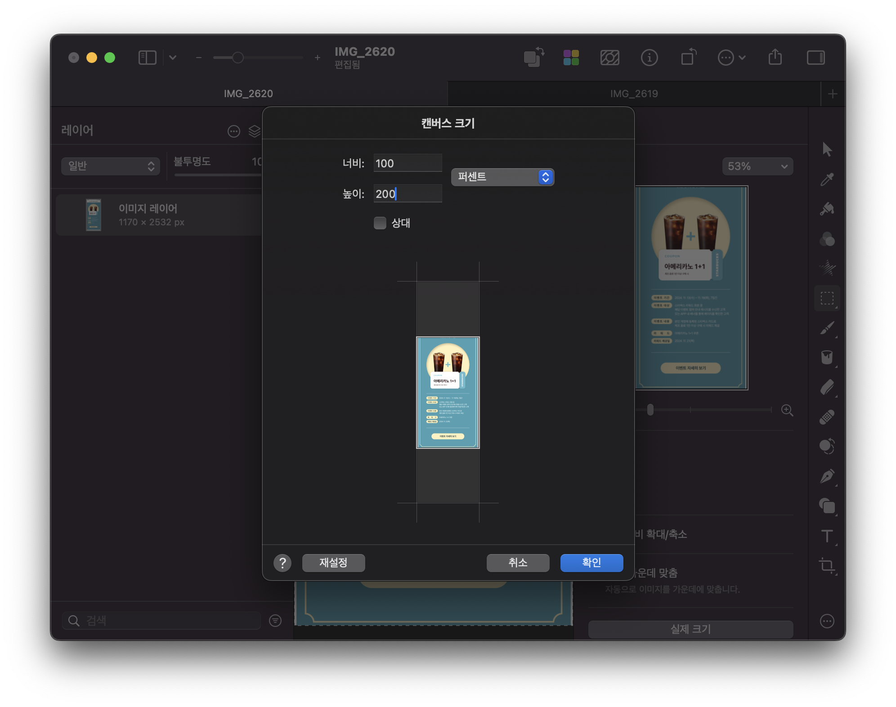Open the 일반 blend mode dropdown

(x=111, y=166)
